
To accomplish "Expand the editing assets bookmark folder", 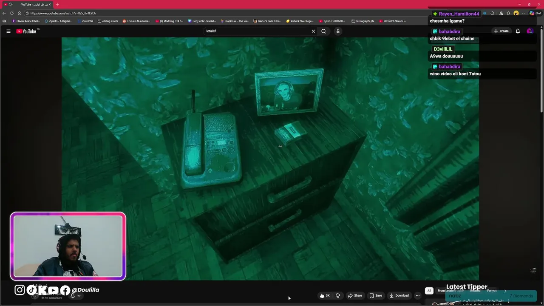I will click(108, 21).
